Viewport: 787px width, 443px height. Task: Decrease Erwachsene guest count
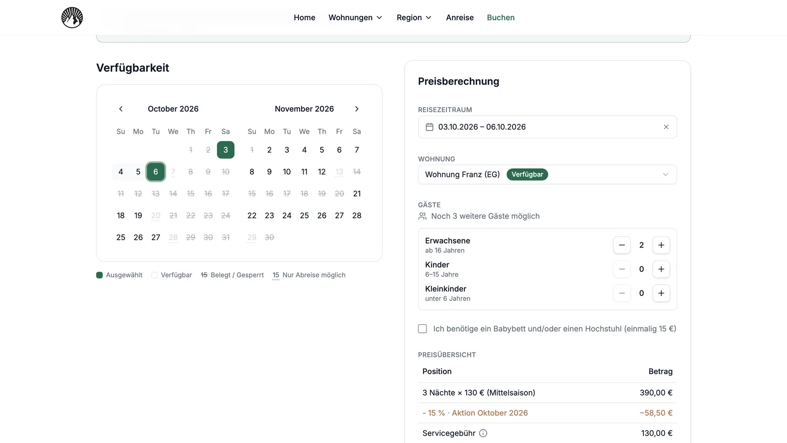click(622, 245)
